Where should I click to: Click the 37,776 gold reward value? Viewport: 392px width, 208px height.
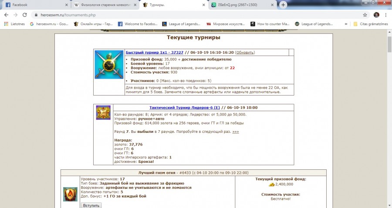(136, 145)
